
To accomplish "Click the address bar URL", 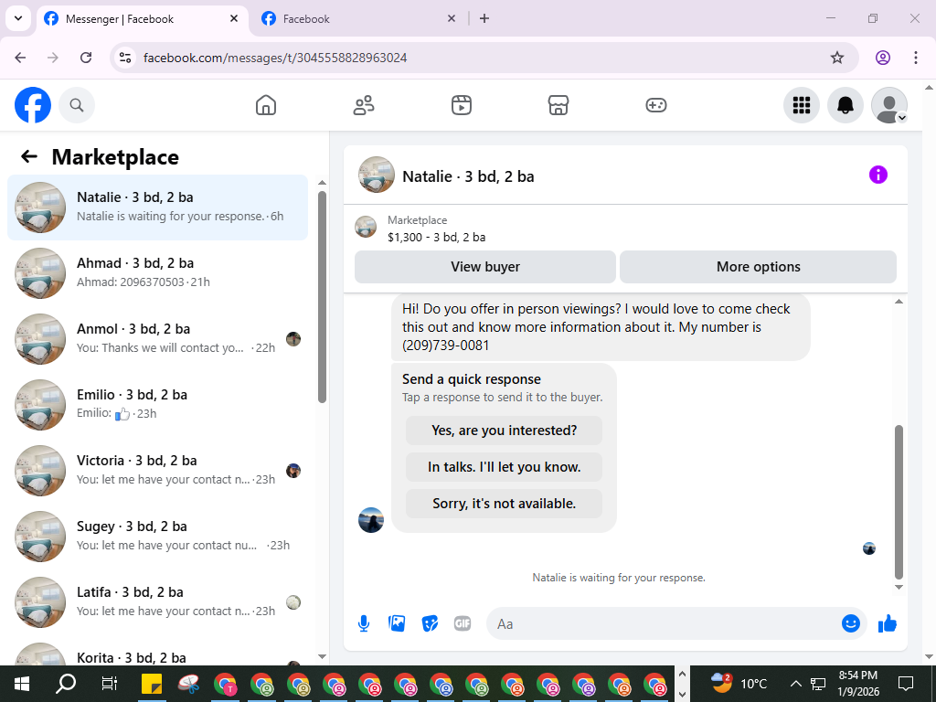I will point(275,58).
